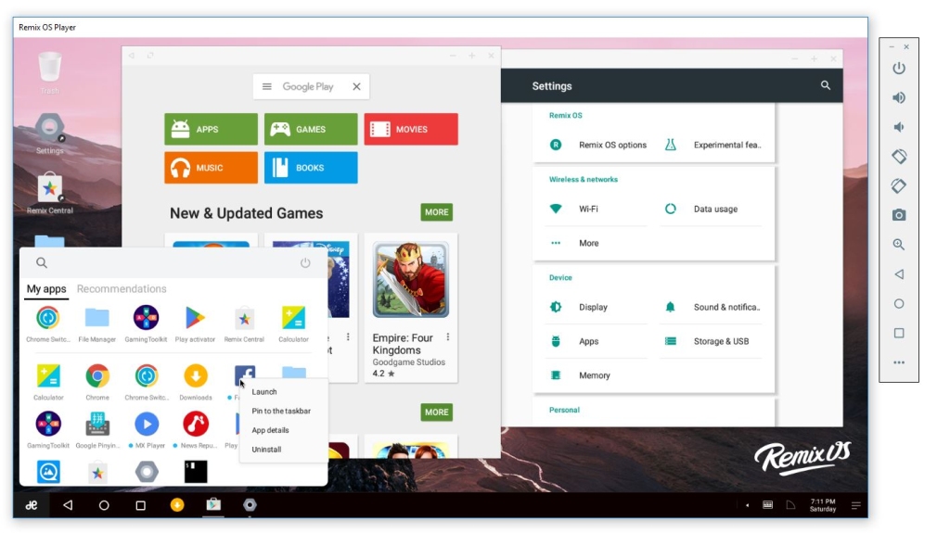Viewport: 950px width, 533px height.
Task: Open Google Pinyin in the app launcher
Action: click(x=96, y=429)
